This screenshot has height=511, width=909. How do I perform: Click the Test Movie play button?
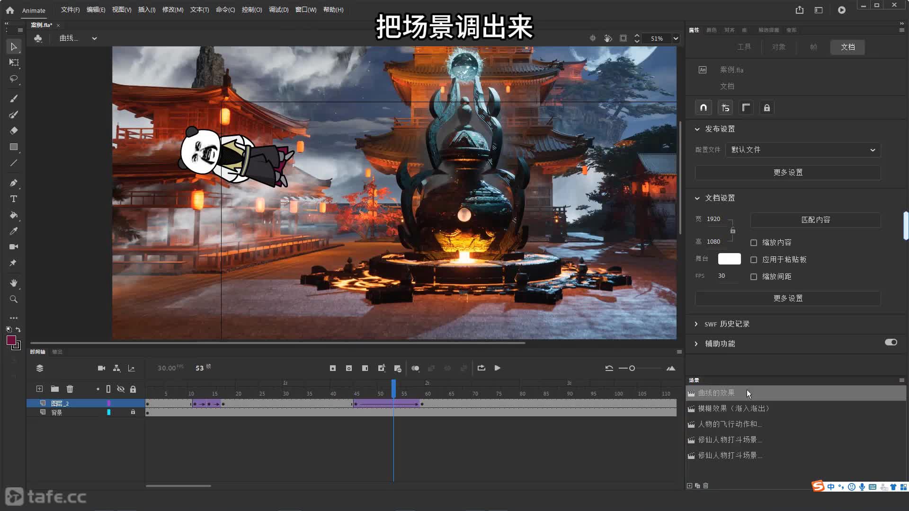coord(842,10)
